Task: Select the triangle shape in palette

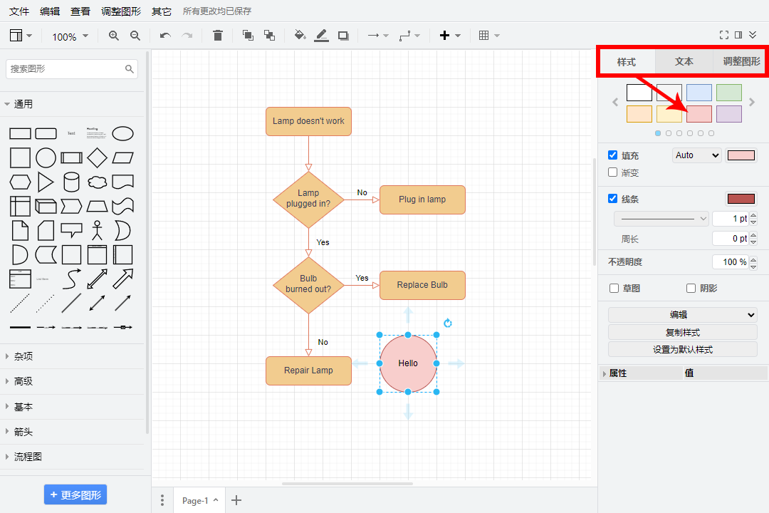Action: tap(46, 182)
